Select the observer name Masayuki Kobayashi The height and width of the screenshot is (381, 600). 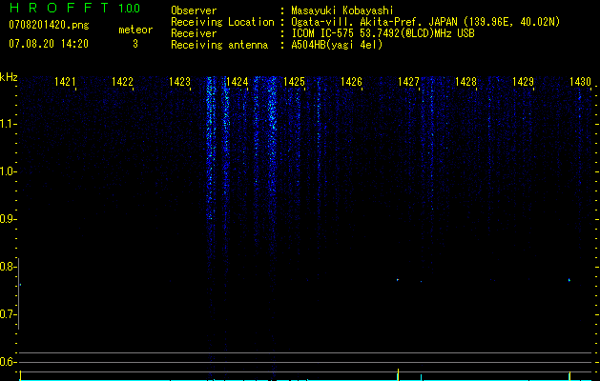point(342,10)
